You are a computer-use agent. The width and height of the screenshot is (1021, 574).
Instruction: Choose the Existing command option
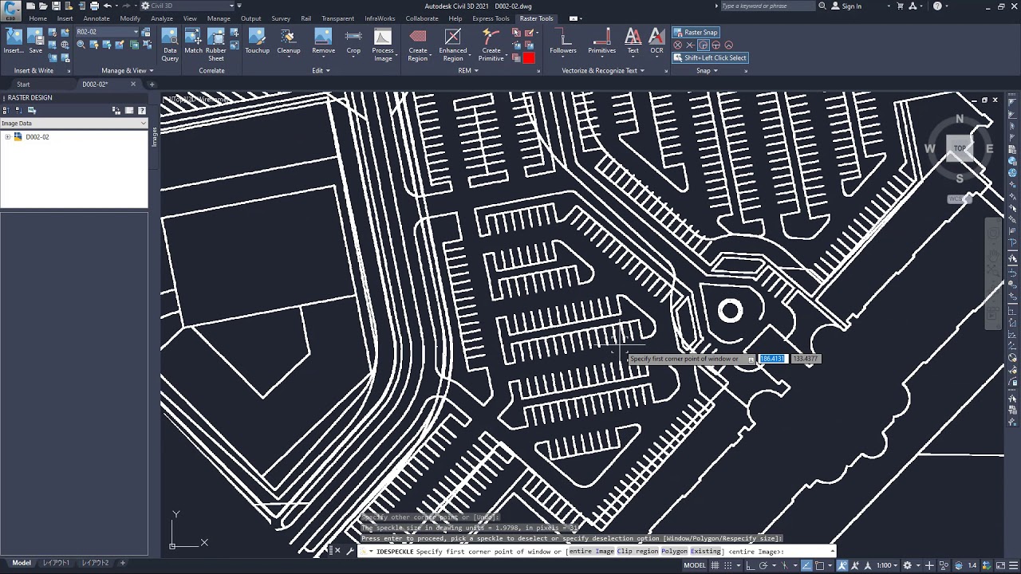pyautogui.click(x=706, y=552)
